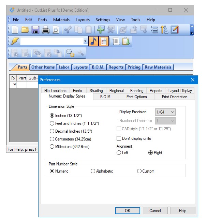Move part down using the down-arrow tray icon
Screen dimensions: 207x222
click(144, 30)
